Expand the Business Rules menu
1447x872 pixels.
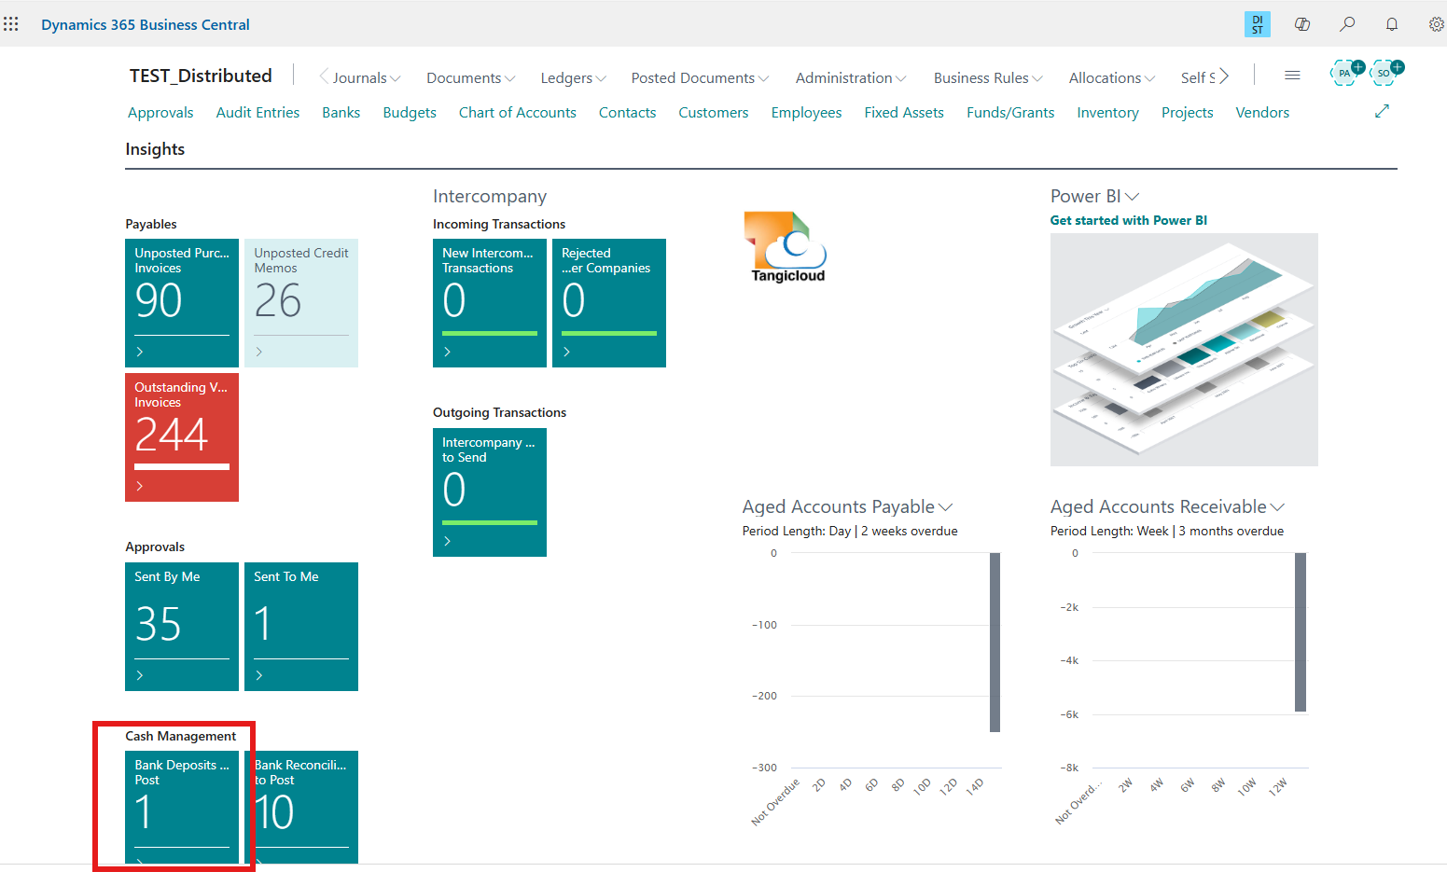click(988, 78)
